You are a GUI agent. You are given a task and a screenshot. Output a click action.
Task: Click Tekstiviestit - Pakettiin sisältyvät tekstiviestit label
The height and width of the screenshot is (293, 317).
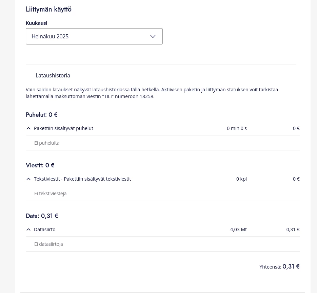tap(82, 179)
